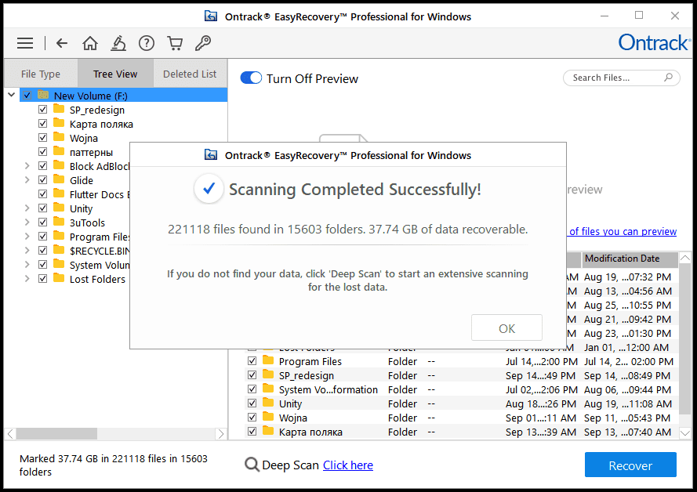
Task: Switch to the Deleted List tab
Action: point(190,74)
